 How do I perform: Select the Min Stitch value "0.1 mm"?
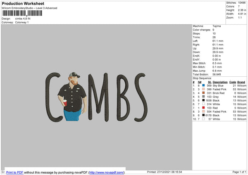coord(217,67)
